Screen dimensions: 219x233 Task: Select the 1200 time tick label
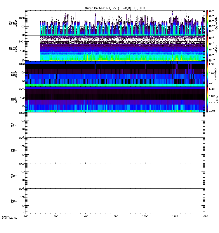click(25, 216)
